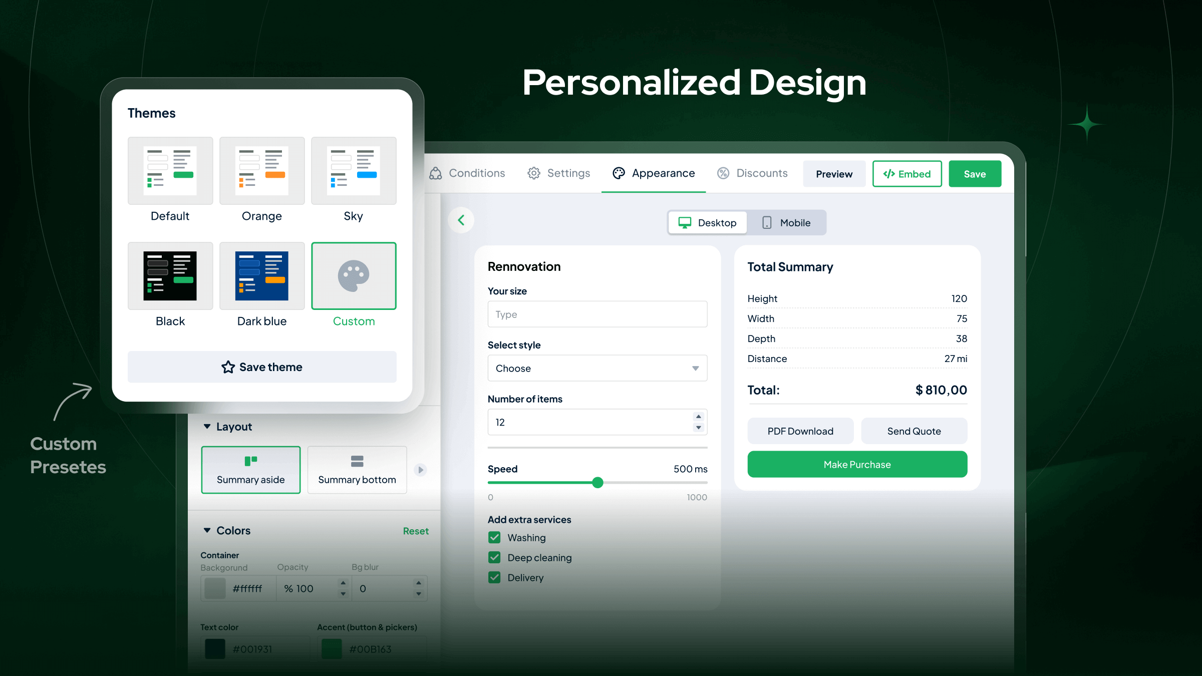The width and height of the screenshot is (1202, 676).
Task: Disable the Delivery extra service checkbox
Action: coord(493,577)
